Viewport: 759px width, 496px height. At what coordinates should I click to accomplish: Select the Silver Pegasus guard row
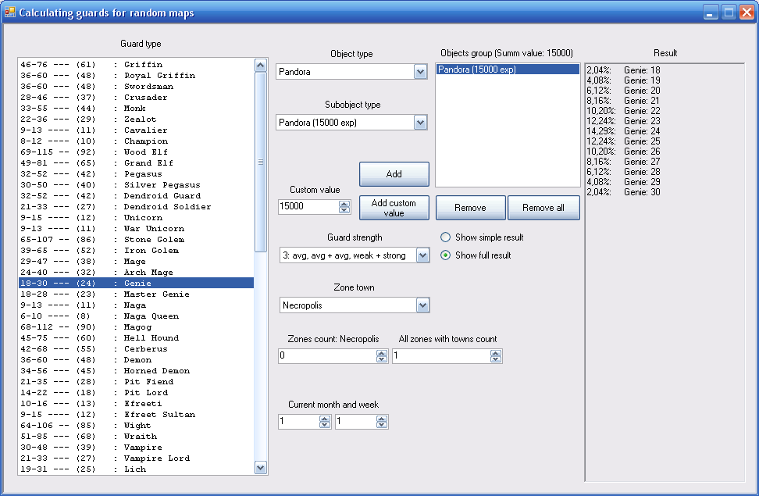[136, 184]
